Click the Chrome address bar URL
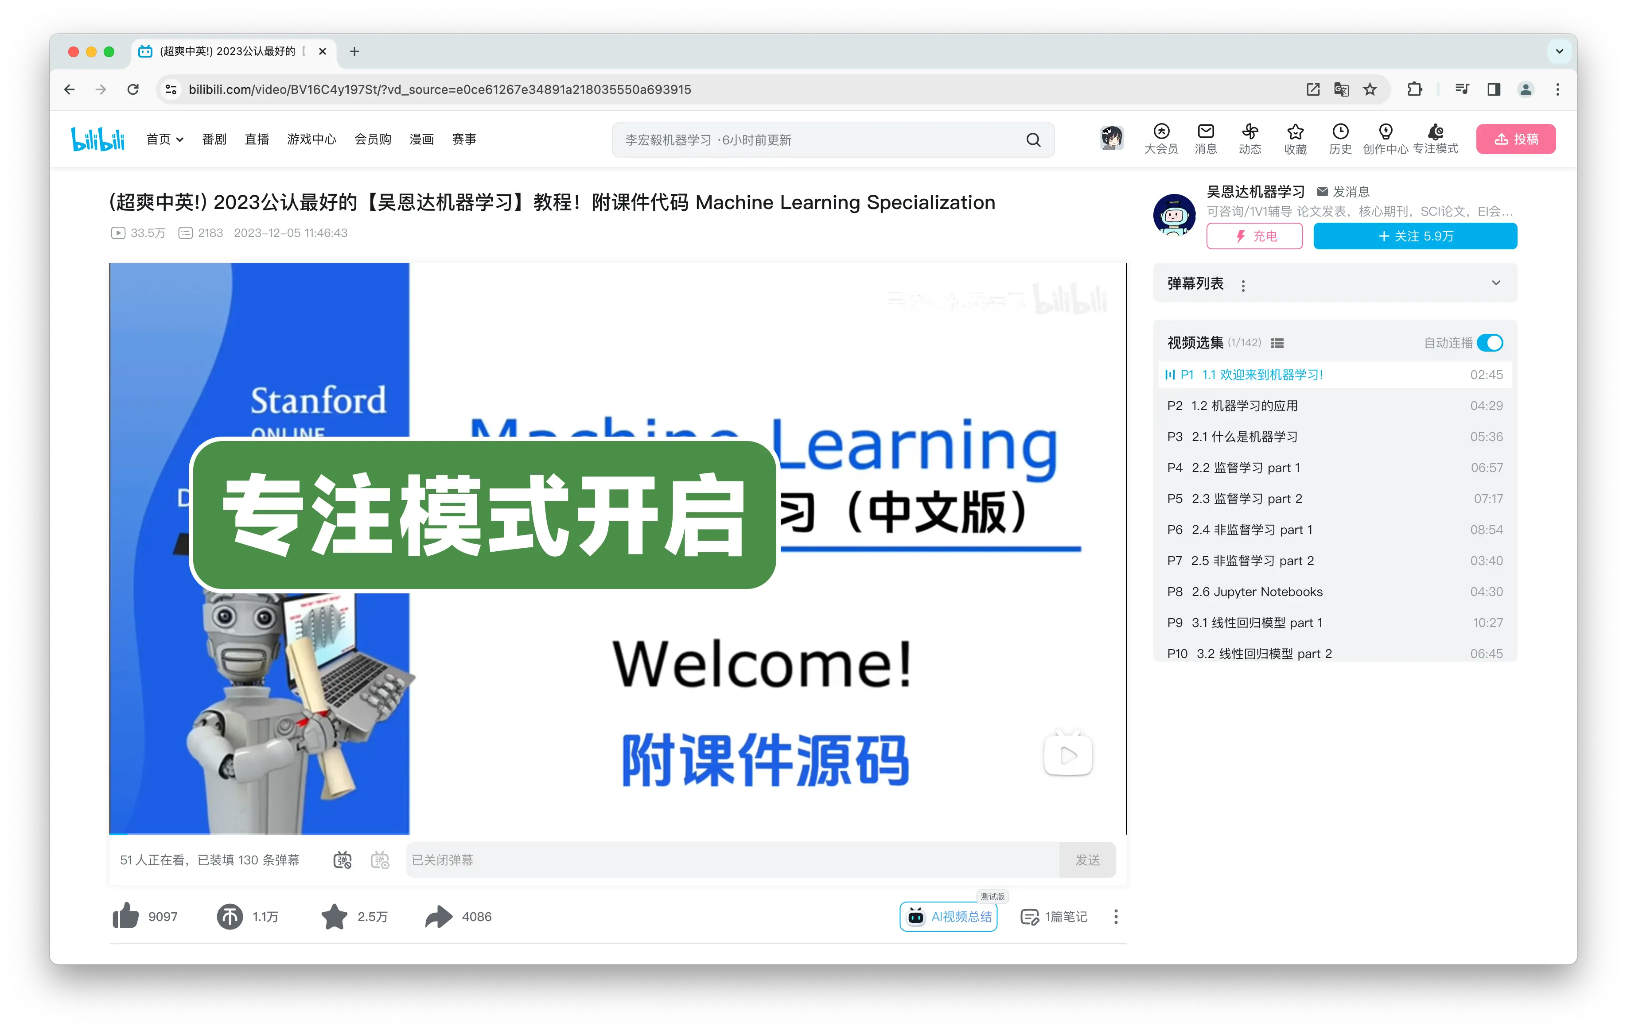1627x1030 pixels. (x=440, y=89)
